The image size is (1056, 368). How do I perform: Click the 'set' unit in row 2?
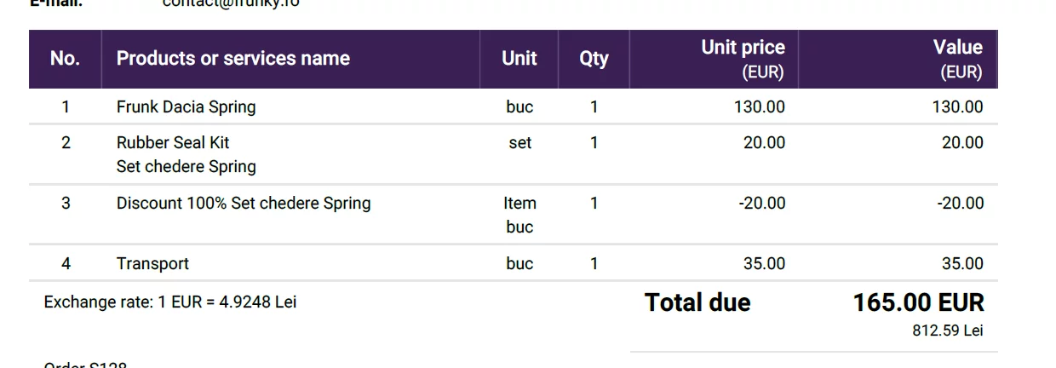coord(519,143)
